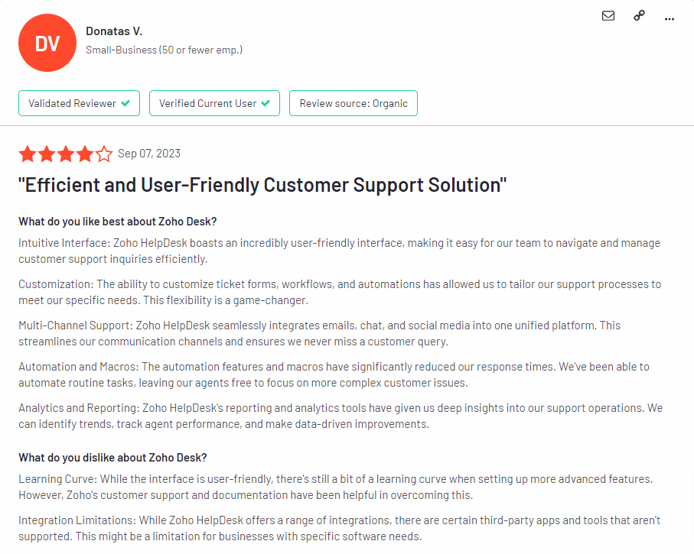Click the Small-Business company size label
Image resolution: width=694 pixels, height=554 pixels.
(164, 49)
